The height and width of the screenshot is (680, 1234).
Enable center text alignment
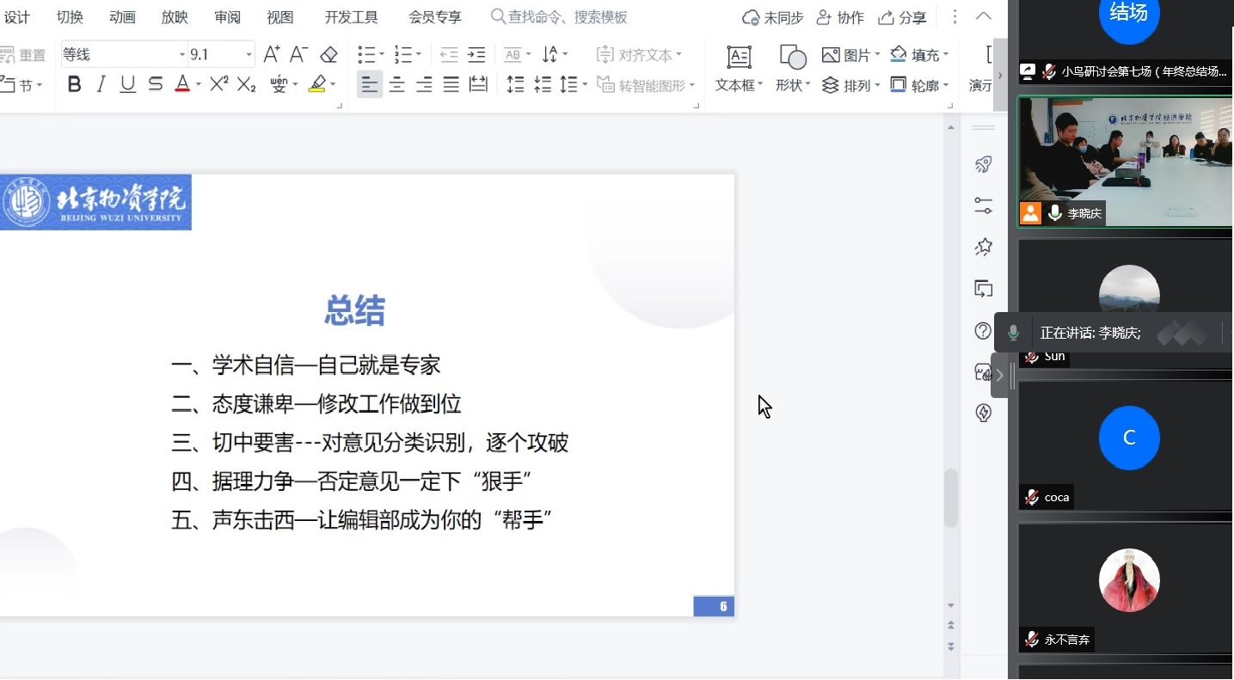tap(396, 84)
